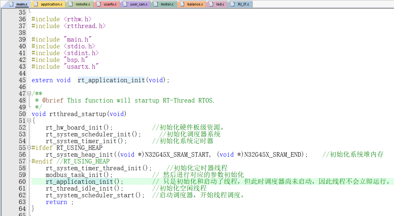This screenshot has height=216, width=394.
Task: Click on rtthread_startup function name
Action: click(77, 114)
